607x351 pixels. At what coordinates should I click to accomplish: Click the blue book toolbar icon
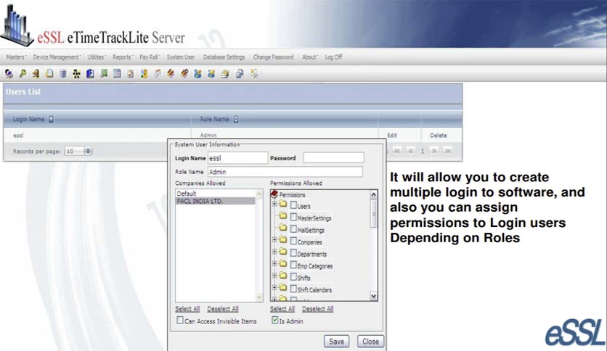point(90,73)
